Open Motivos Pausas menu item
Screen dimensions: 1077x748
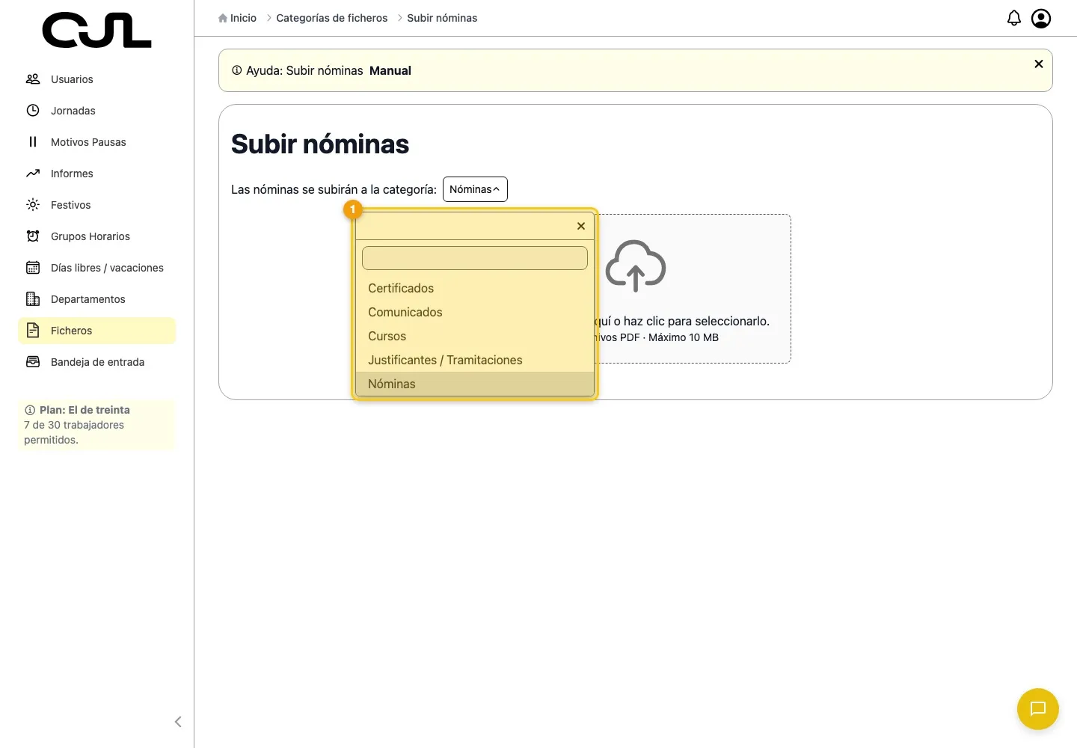pos(96,142)
